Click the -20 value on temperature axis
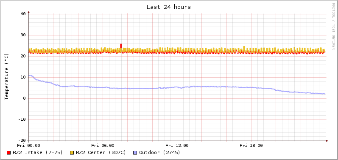The image size is (338, 160). coord(22,141)
